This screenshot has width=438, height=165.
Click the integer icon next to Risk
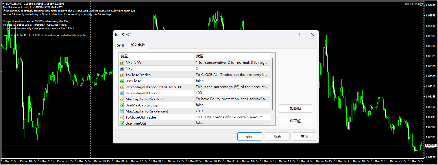coord(122,69)
